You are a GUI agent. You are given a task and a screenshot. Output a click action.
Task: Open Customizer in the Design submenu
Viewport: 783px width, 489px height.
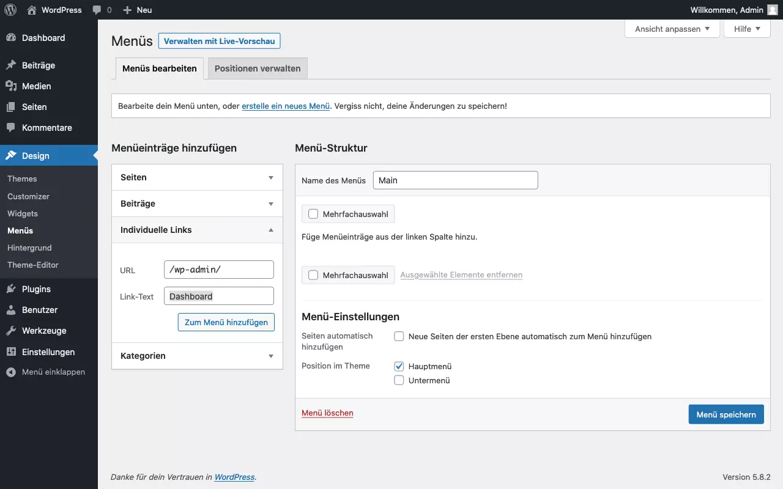click(x=29, y=196)
